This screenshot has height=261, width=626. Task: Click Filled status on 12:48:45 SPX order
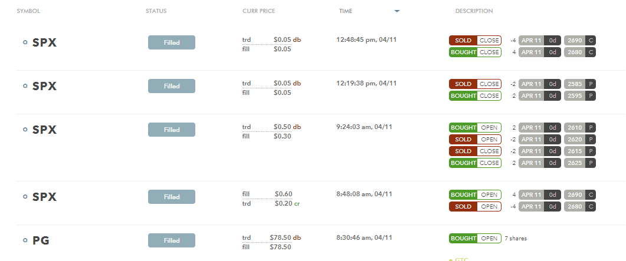tap(172, 42)
